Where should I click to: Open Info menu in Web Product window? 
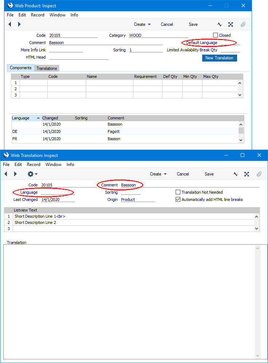pos(74,15)
